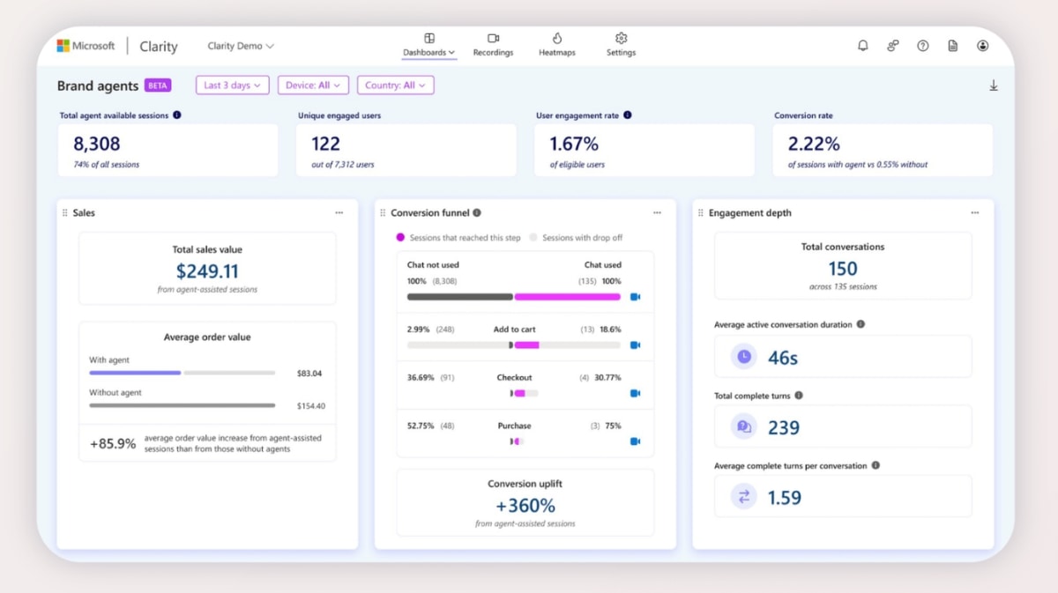Click info icon next to Total complete turns
Screen dimensions: 1058x593
799,396
